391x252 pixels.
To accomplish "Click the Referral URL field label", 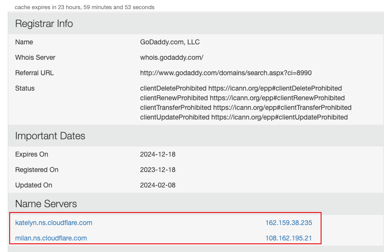I will coord(34,73).
